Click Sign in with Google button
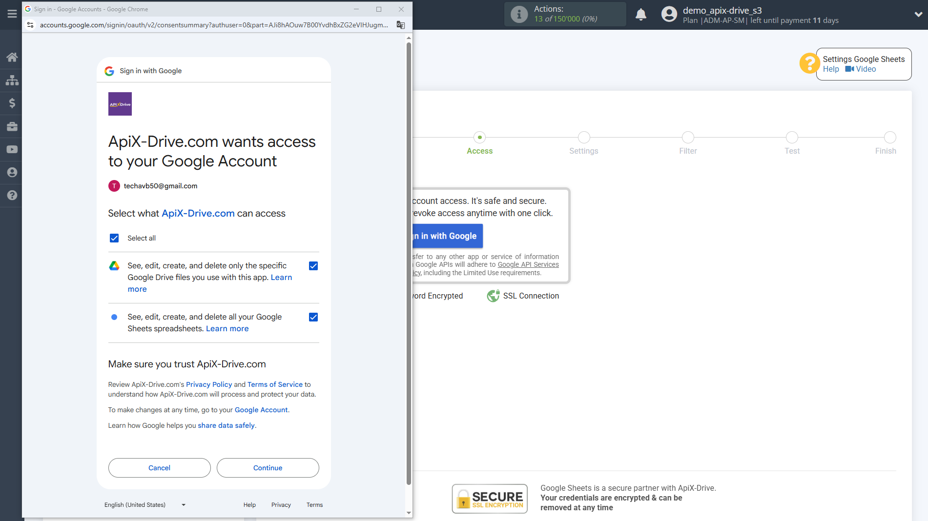The height and width of the screenshot is (521, 928). click(x=448, y=236)
